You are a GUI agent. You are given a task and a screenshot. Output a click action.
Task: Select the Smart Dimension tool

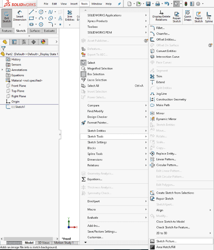tap(20, 16)
